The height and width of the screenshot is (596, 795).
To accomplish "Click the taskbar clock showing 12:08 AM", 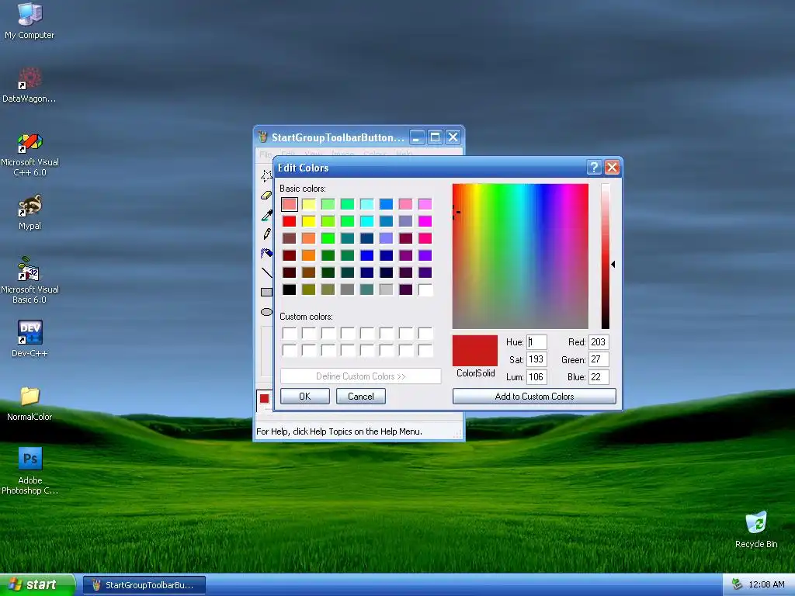I will 766,584.
